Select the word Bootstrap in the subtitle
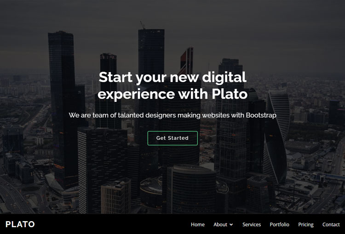Image resolution: width=345 pixels, height=234 pixels. point(261,115)
